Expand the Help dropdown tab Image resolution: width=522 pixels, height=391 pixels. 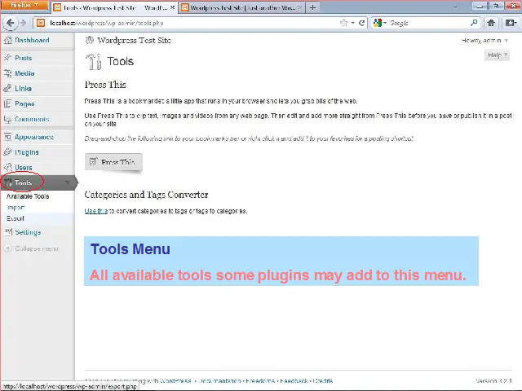click(497, 55)
